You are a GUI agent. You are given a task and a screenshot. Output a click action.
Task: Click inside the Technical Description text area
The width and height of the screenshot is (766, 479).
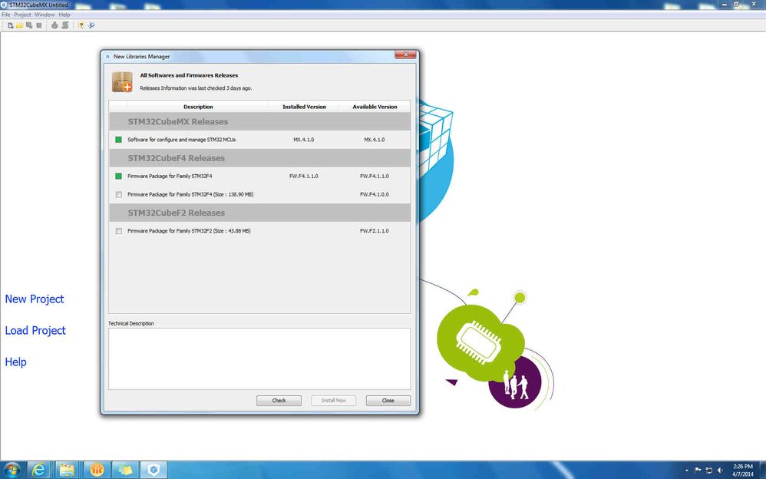[259, 358]
